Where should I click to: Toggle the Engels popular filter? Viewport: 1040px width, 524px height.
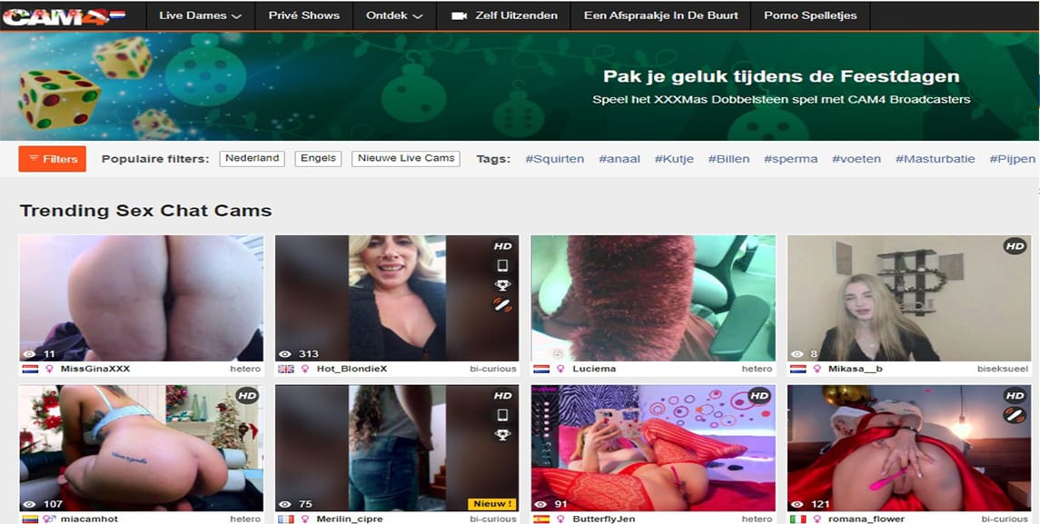click(x=318, y=158)
